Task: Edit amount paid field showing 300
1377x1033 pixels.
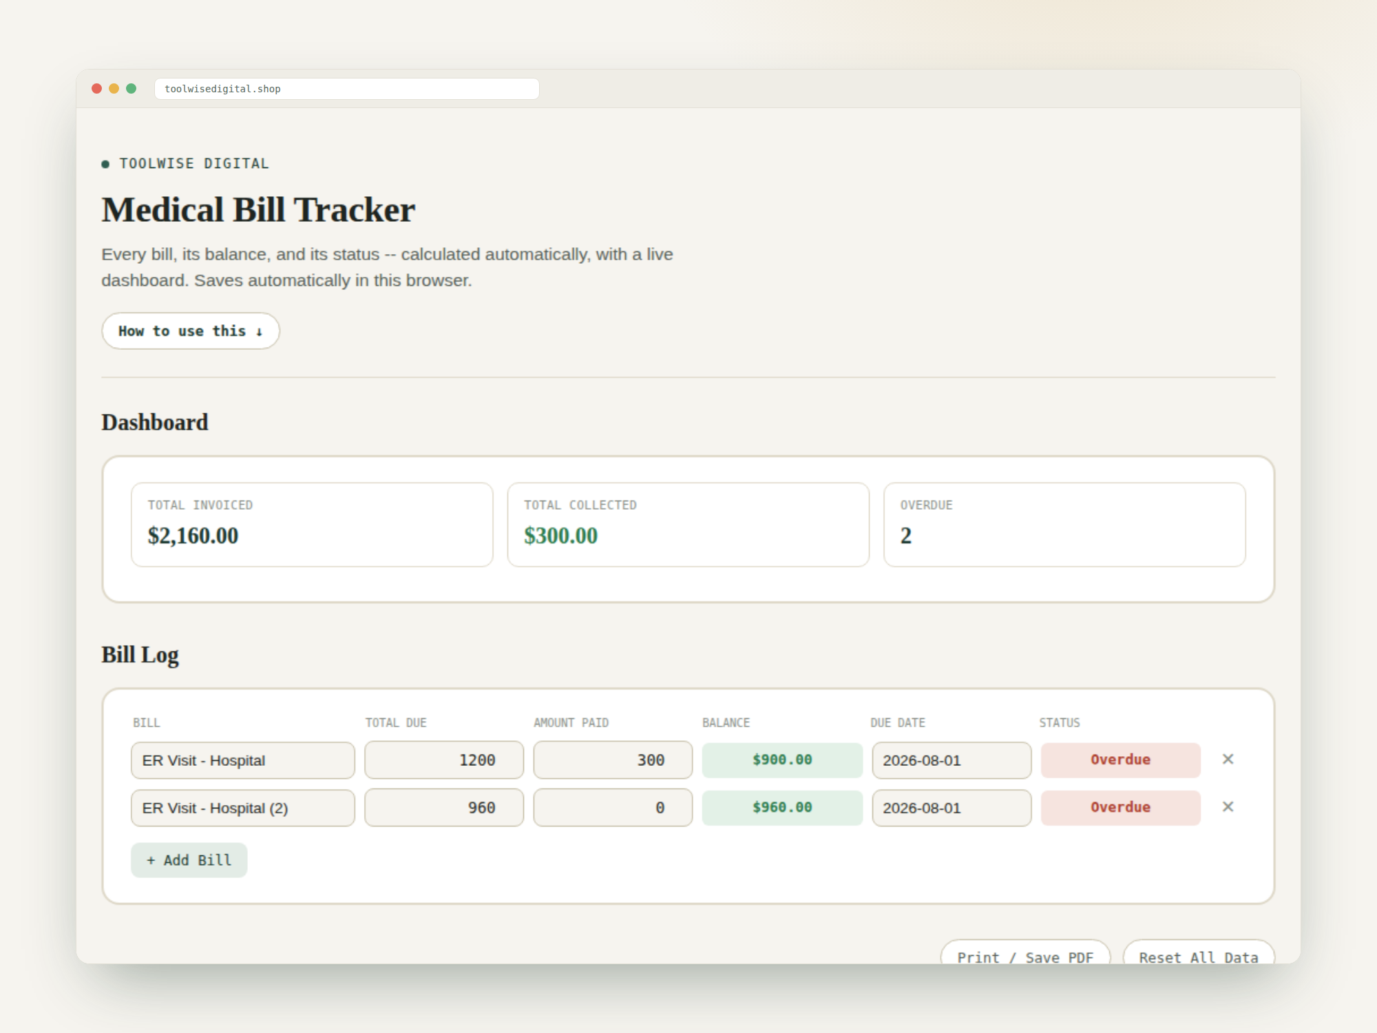Action: (613, 760)
